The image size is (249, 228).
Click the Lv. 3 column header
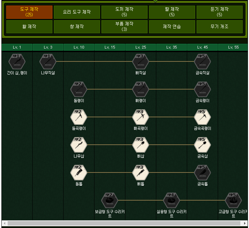pos(48,47)
